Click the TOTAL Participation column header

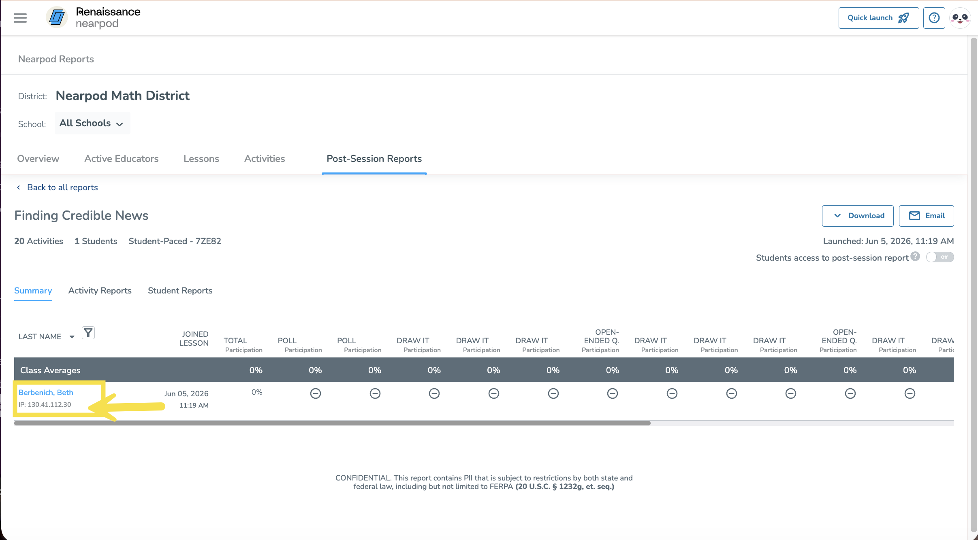click(x=243, y=345)
